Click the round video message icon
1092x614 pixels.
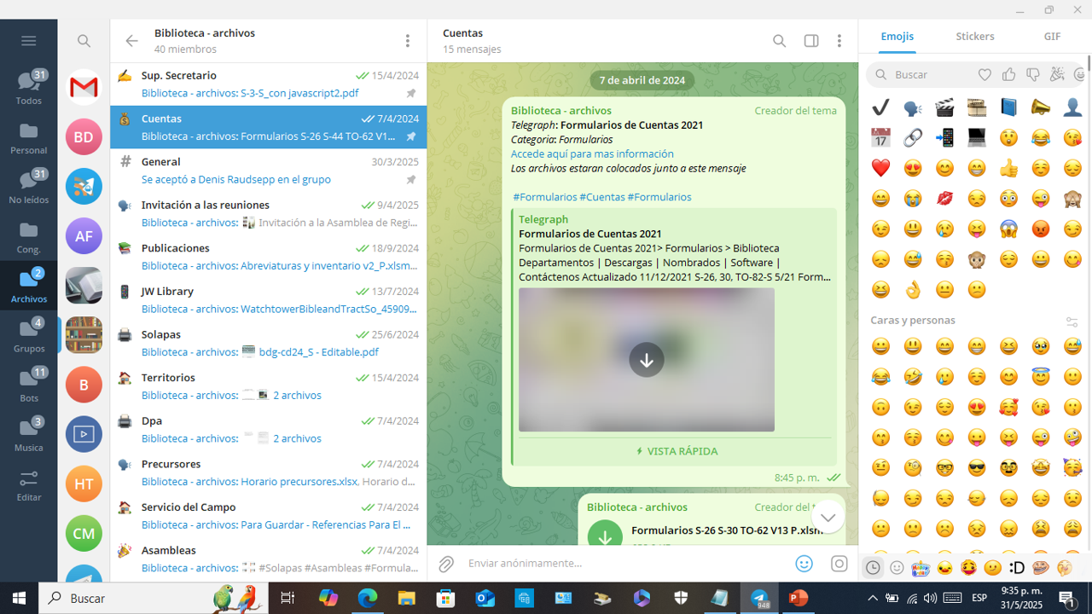pyautogui.click(x=839, y=564)
